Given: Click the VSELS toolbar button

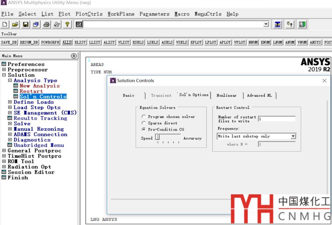Looking at the screenshot, I should click(182, 42).
